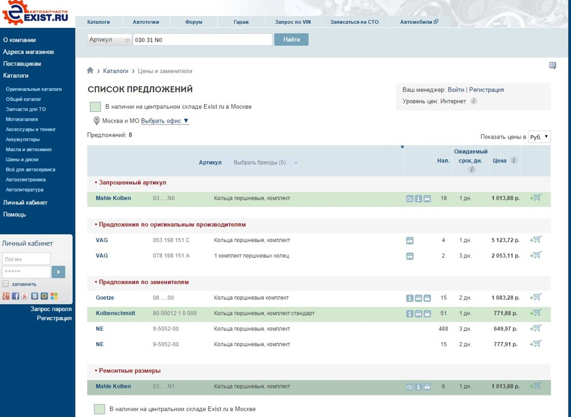This screenshot has width=571, height=417.
Task: Add the NE offer priced 777,91 р. to cart
Action: (536, 343)
